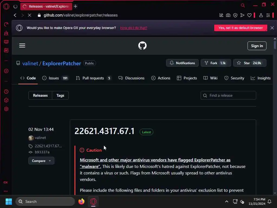Go back to the previous page
The height and width of the screenshot is (208, 277).
coord(15,15)
